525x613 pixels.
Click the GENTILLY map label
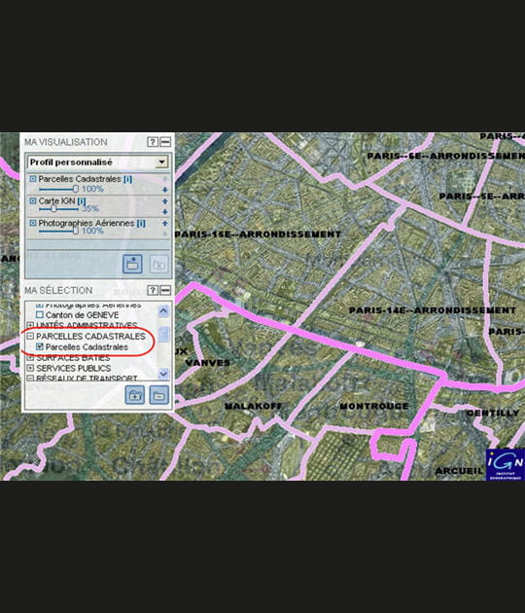(493, 413)
